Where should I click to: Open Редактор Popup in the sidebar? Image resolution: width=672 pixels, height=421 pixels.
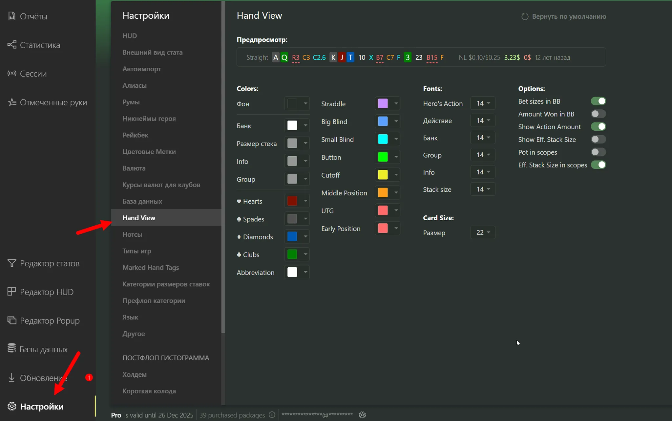pyautogui.click(x=50, y=321)
